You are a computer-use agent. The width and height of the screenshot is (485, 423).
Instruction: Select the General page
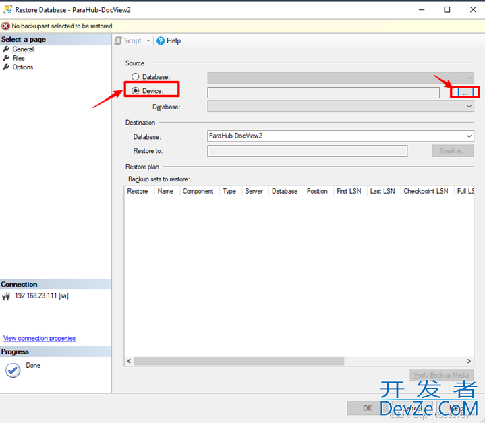pos(23,49)
